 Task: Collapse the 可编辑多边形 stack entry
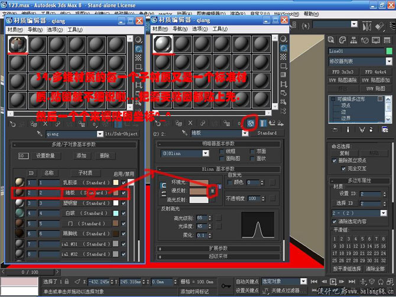[x=333, y=99]
